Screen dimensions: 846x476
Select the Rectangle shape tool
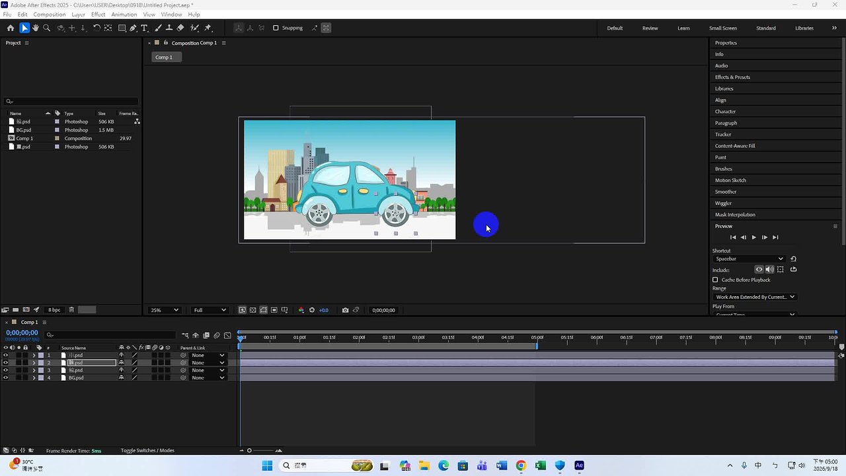tap(122, 28)
